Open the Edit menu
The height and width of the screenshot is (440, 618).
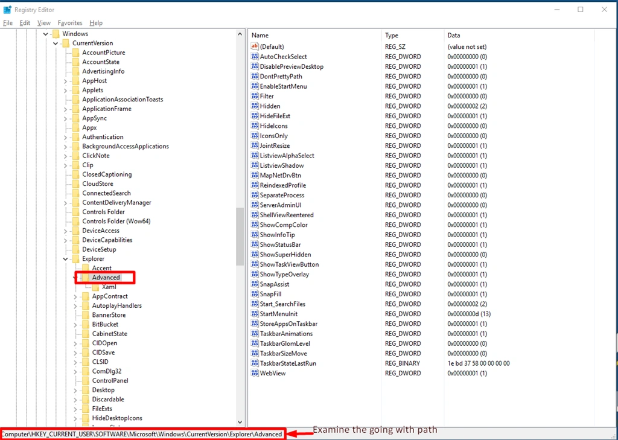click(x=25, y=23)
